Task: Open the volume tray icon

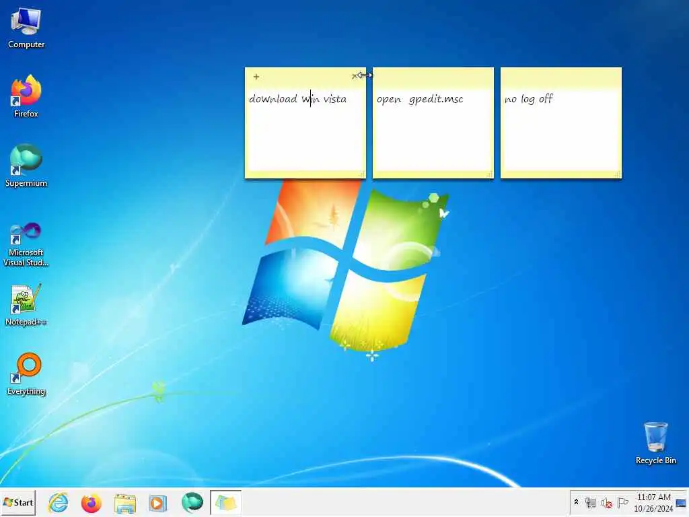Action: [607, 502]
